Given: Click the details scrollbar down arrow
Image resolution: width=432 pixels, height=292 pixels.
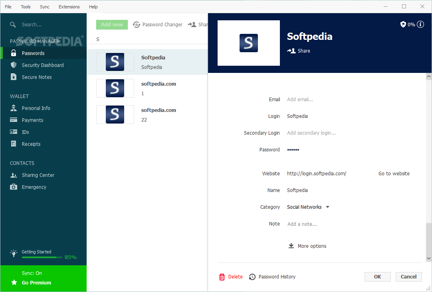Looking at the screenshot, I should 429,258.
